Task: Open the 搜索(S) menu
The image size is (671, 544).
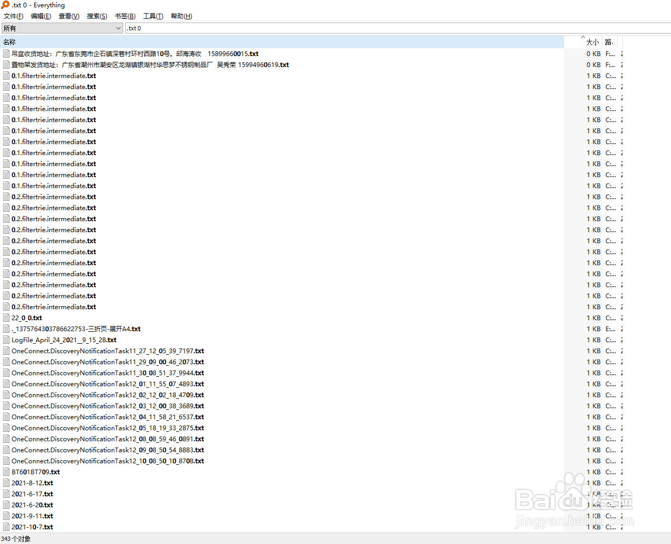Action: click(x=97, y=16)
